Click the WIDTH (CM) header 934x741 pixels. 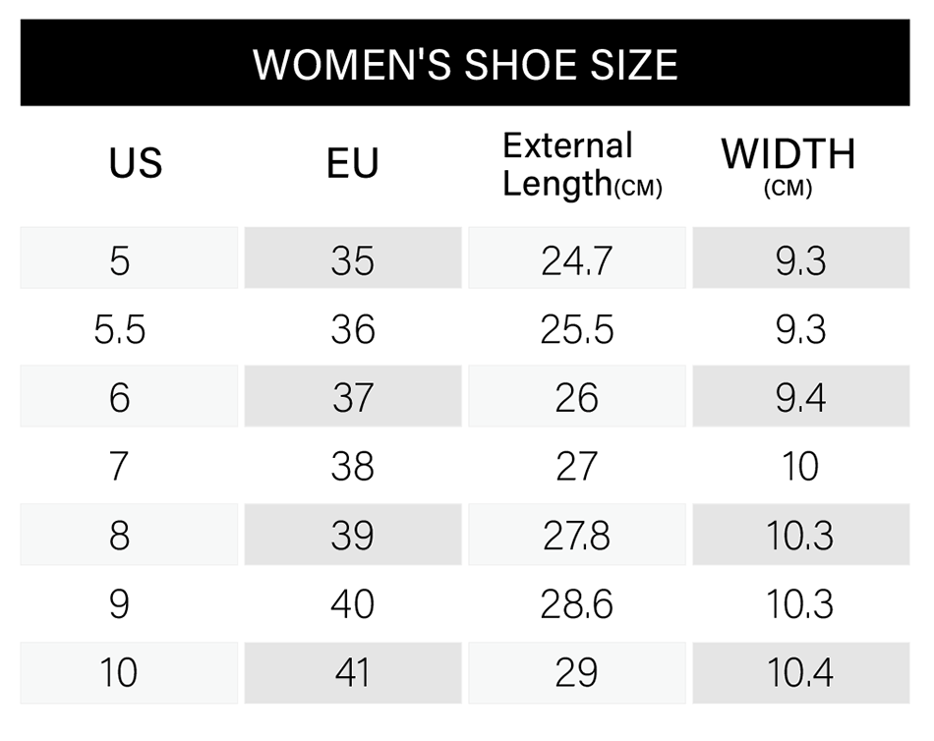click(788, 166)
